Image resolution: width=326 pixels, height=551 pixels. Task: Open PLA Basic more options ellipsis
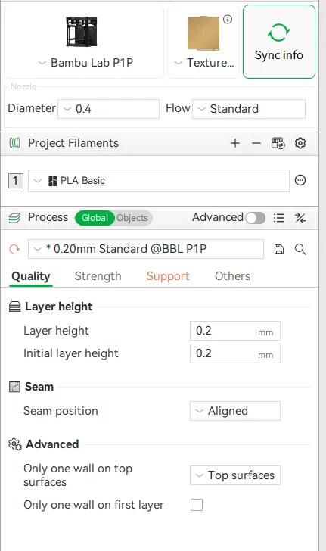tap(300, 180)
